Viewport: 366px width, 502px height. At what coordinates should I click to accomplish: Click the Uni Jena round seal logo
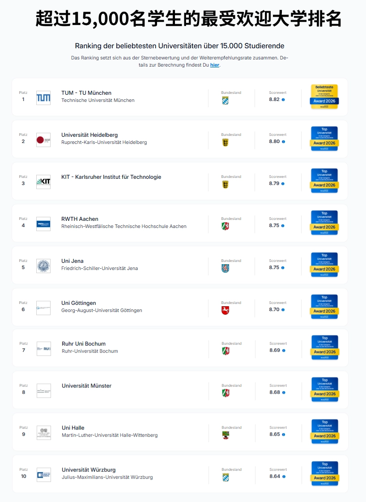[x=43, y=266]
